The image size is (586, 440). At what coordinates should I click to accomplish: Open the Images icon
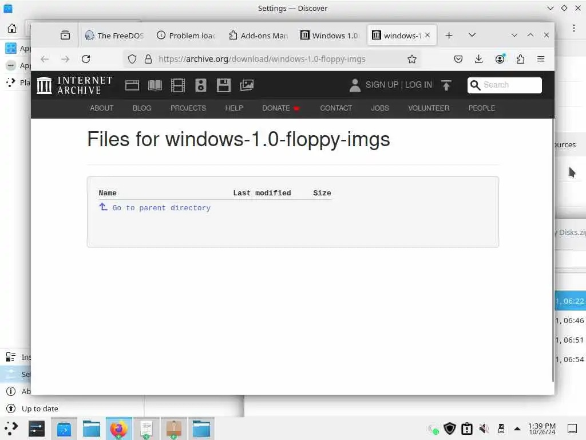[247, 85]
